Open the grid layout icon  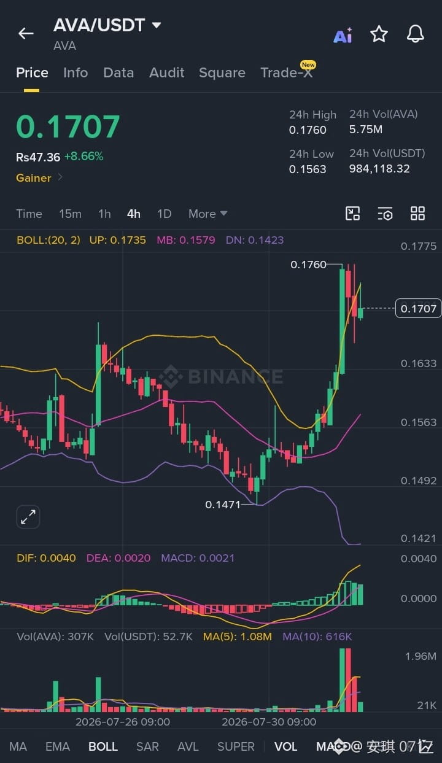[x=417, y=214]
